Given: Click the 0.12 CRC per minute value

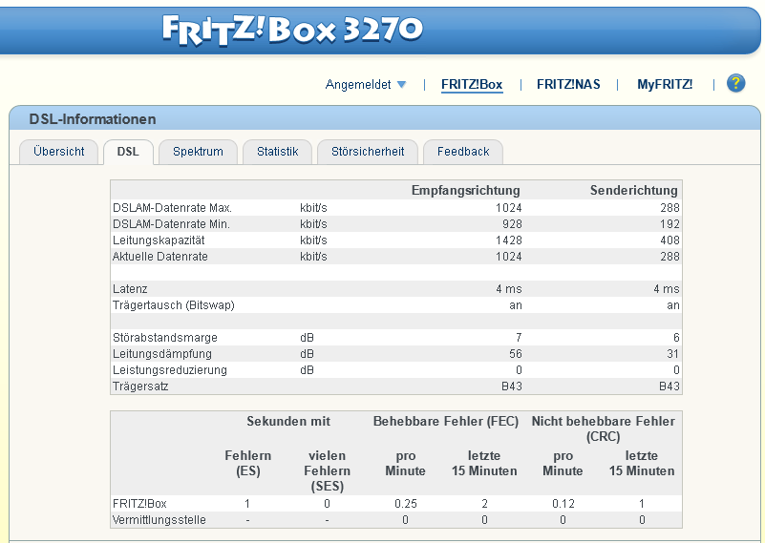Looking at the screenshot, I should 563,504.
